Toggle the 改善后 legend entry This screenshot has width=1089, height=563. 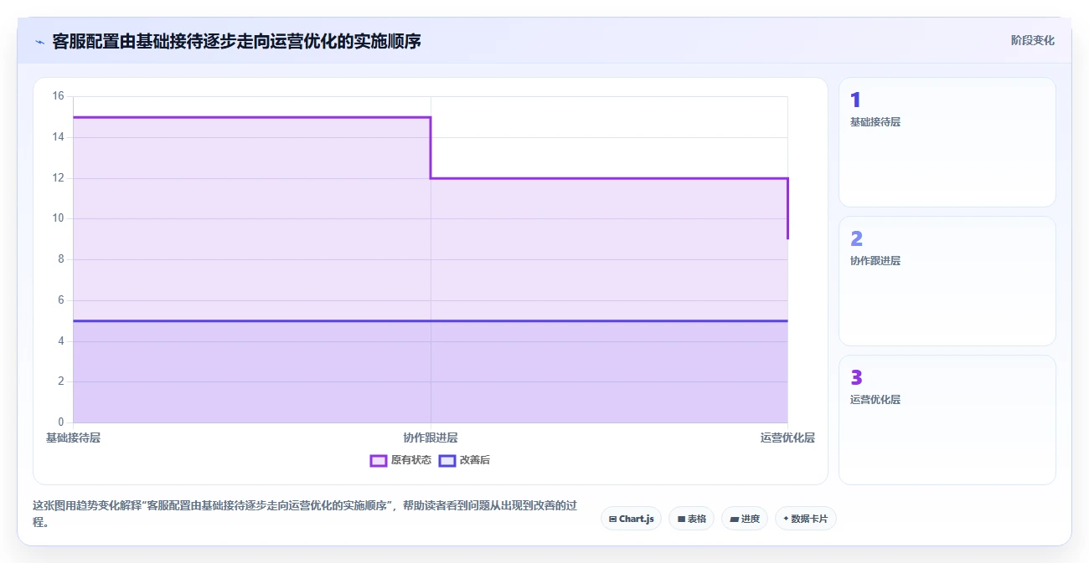coord(464,460)
